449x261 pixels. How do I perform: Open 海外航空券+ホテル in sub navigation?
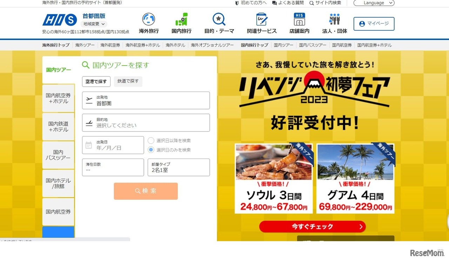[x=143, y=45]
